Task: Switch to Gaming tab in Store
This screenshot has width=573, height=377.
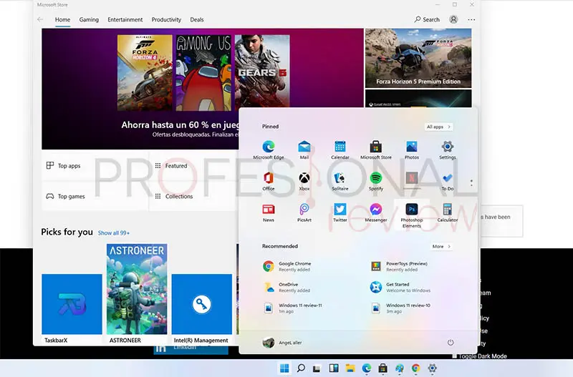Action: click(89, 20)
